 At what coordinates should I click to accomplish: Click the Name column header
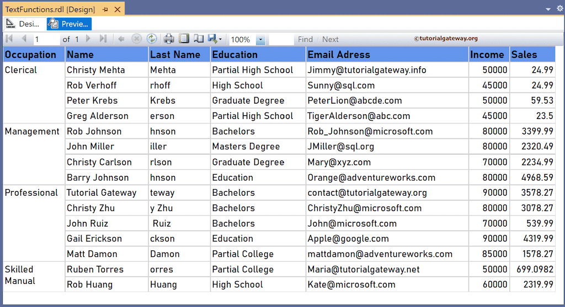[x=106, y=55]
